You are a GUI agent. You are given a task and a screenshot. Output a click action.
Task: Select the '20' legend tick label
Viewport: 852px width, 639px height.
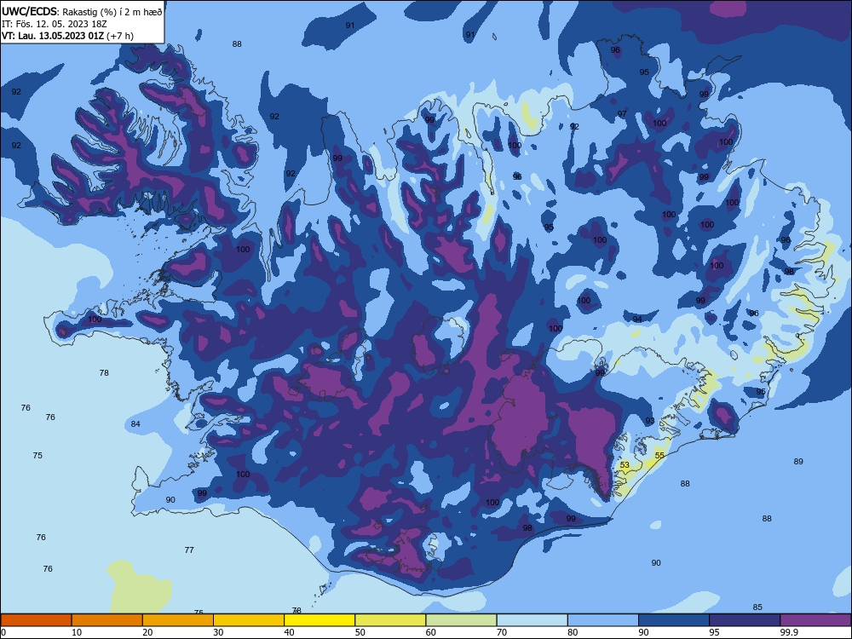tap(147, 632)
